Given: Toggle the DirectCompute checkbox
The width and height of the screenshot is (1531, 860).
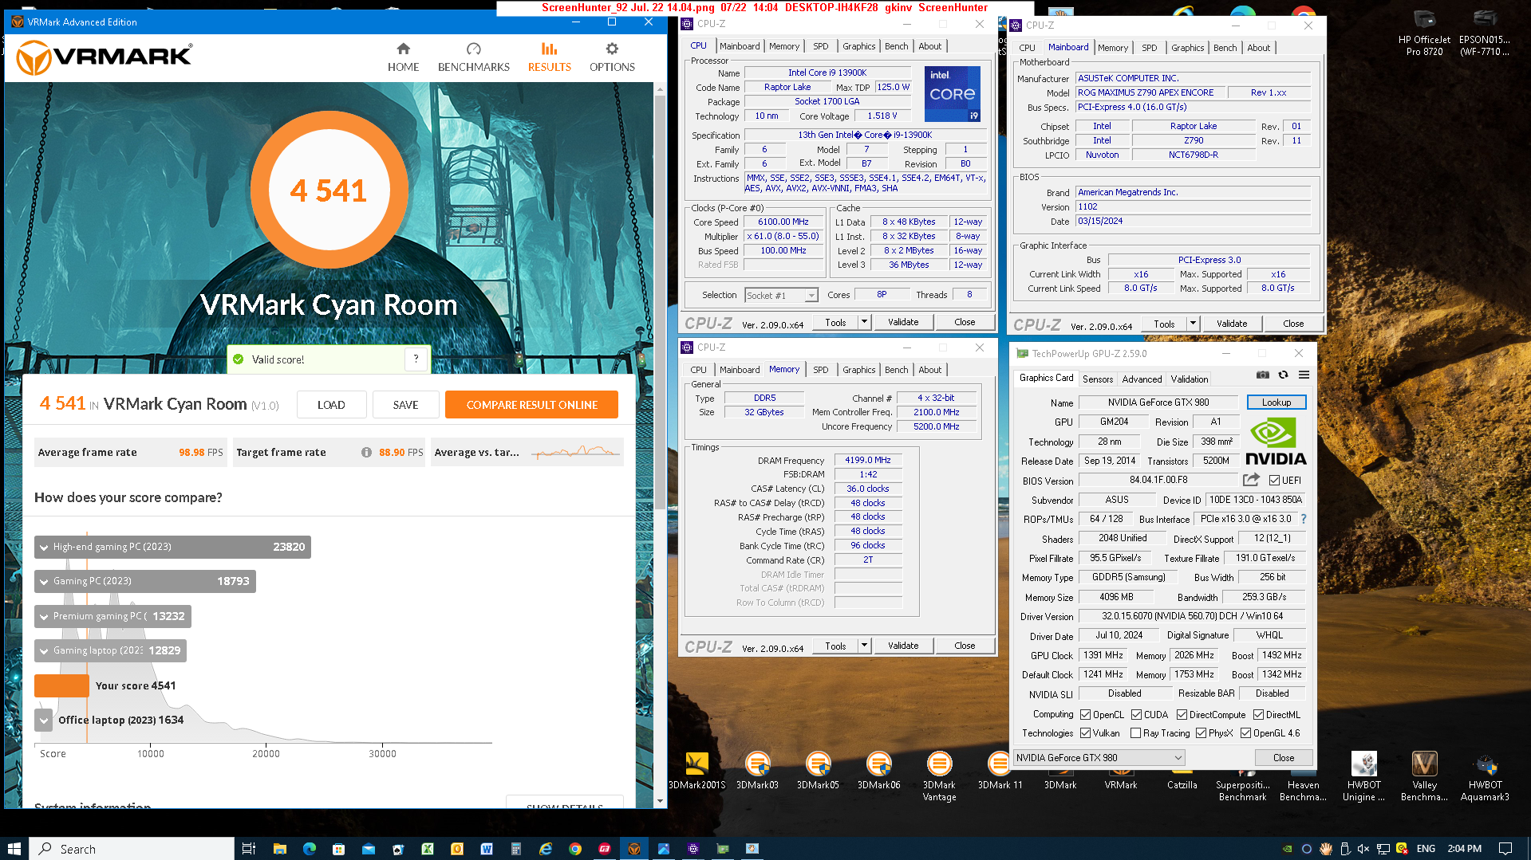Looking at the screenshot, I should [1182, 714].
